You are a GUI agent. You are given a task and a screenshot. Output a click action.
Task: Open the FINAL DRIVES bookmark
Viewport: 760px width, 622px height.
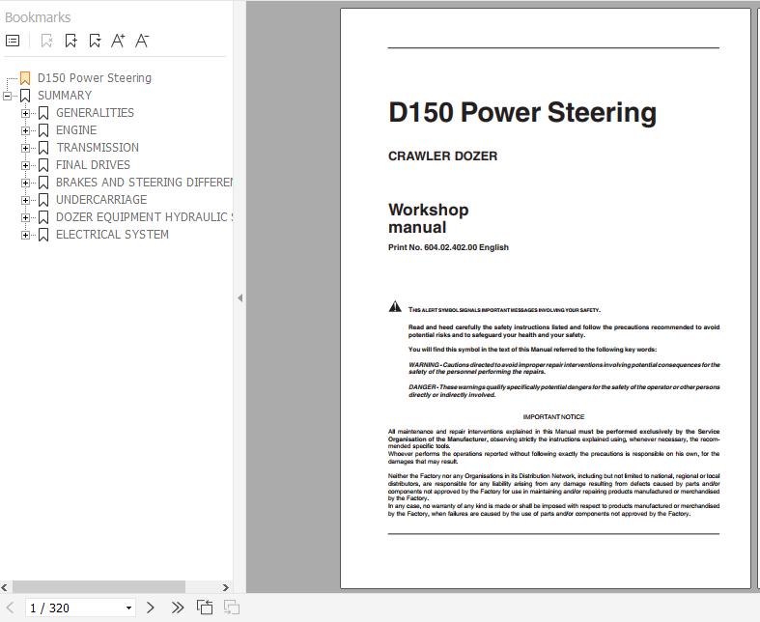coord(93,165)
